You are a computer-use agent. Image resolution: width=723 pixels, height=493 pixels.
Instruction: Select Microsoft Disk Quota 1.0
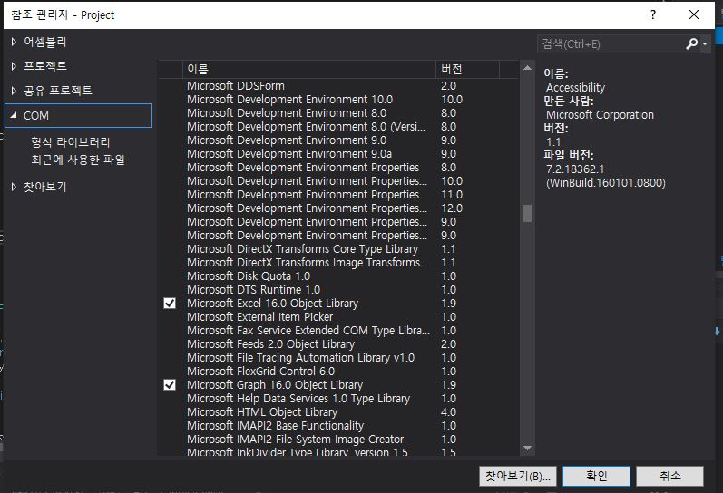coord(339,276)
